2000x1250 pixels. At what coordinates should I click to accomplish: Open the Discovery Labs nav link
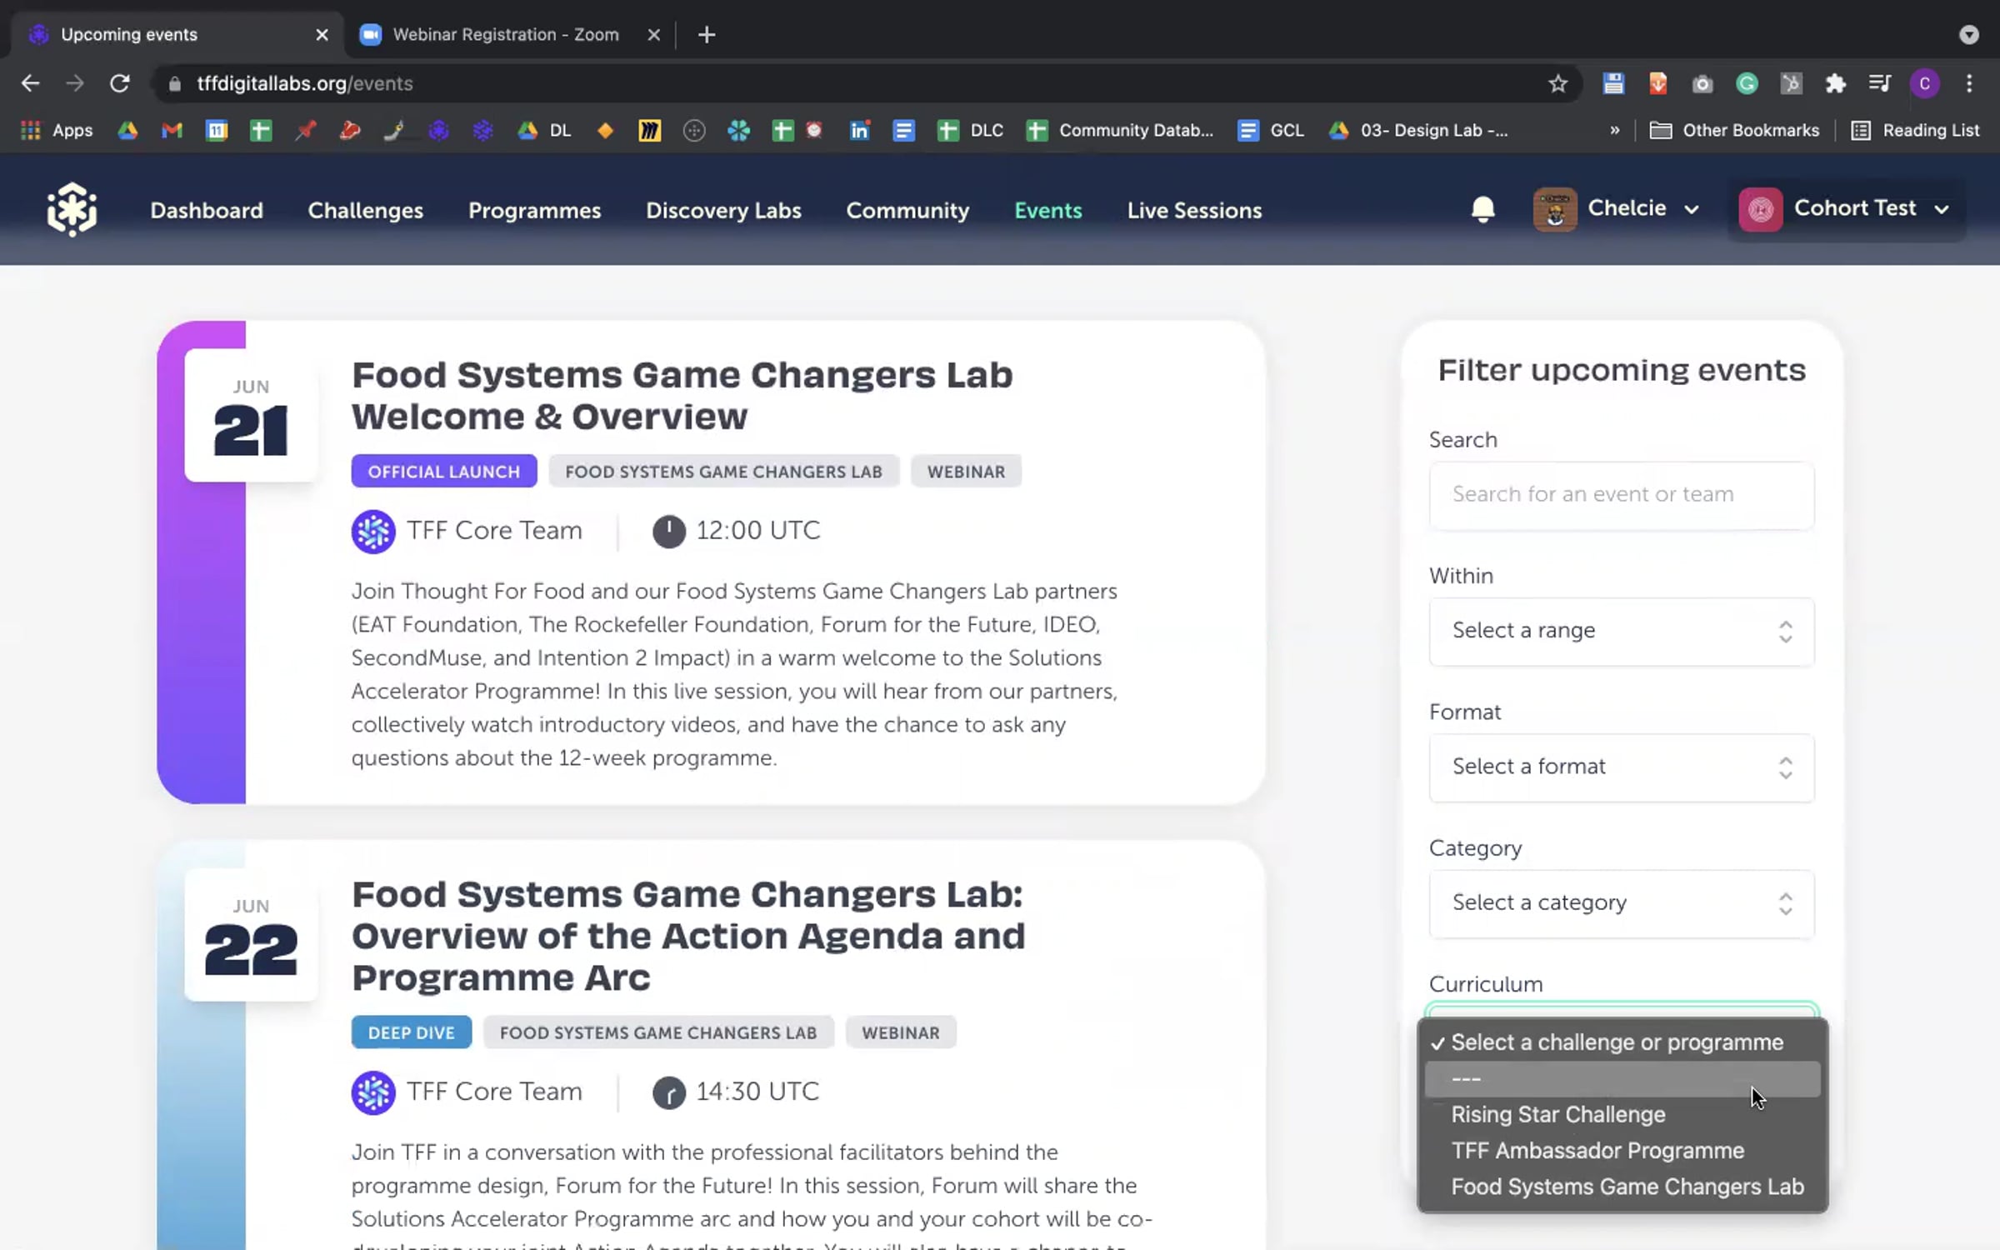point(722,210)
